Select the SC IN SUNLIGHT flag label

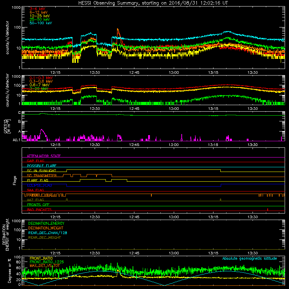pos(42,171)
